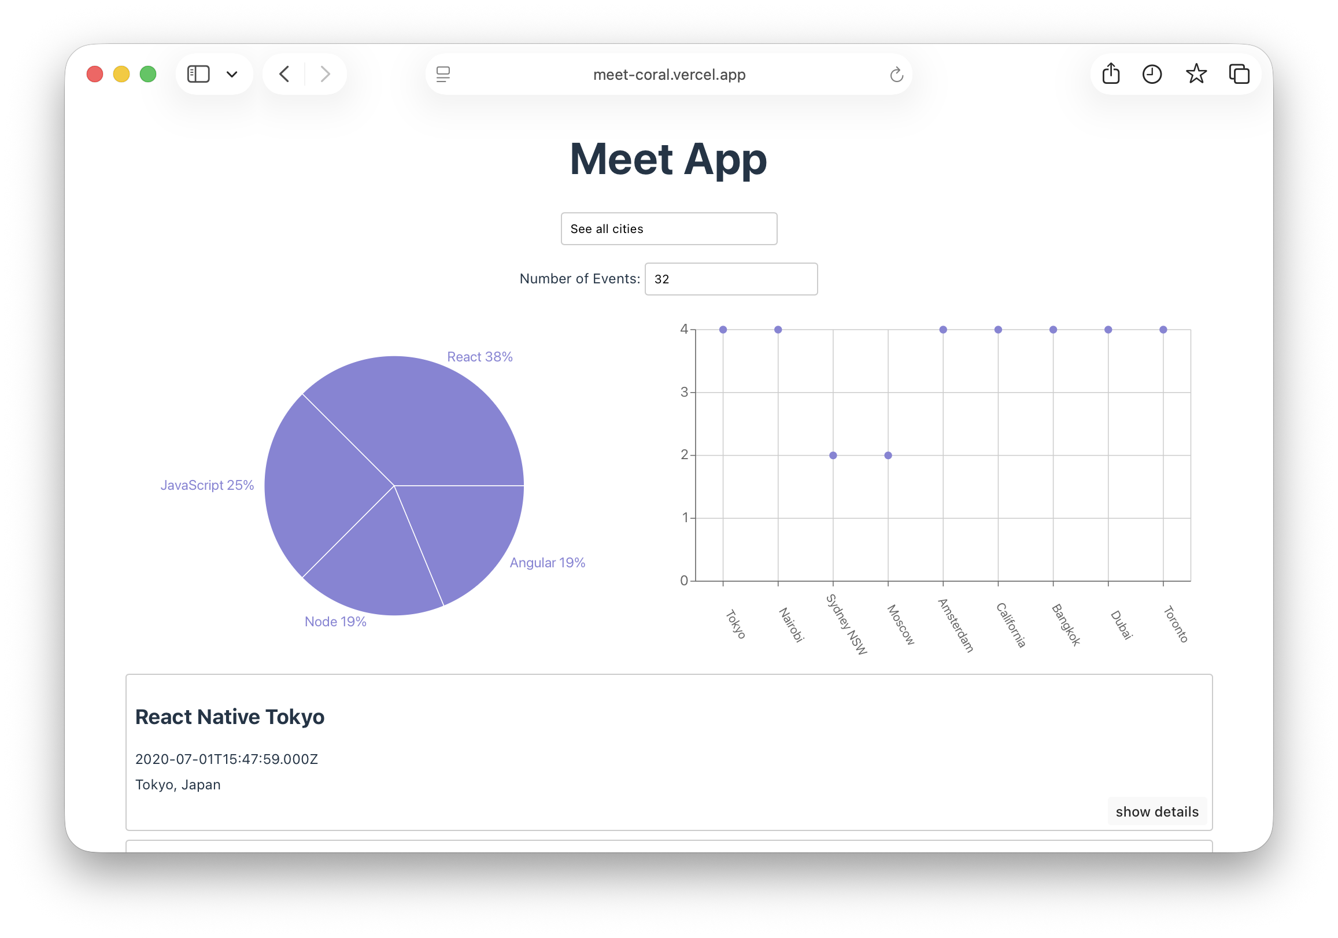Show details for React Native Tokyo
Image resolution: width=1338 pixels, height=938 pixels.
click(x=1157, y=811)
